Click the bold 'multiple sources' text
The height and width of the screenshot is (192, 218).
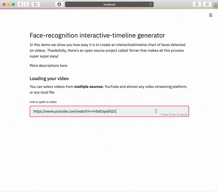tap(88, 87)
